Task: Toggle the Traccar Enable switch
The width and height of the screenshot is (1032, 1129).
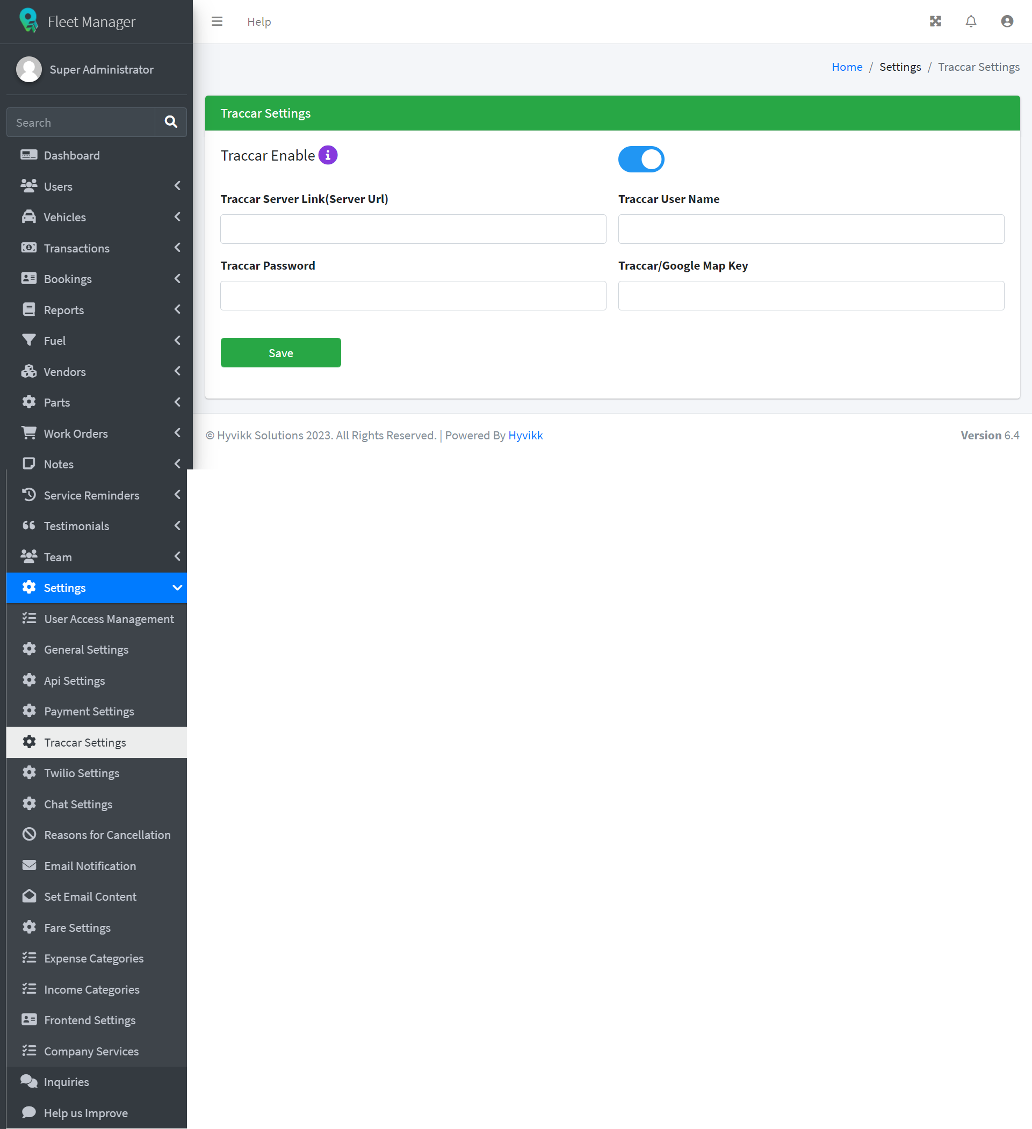Action: (641, 160)
